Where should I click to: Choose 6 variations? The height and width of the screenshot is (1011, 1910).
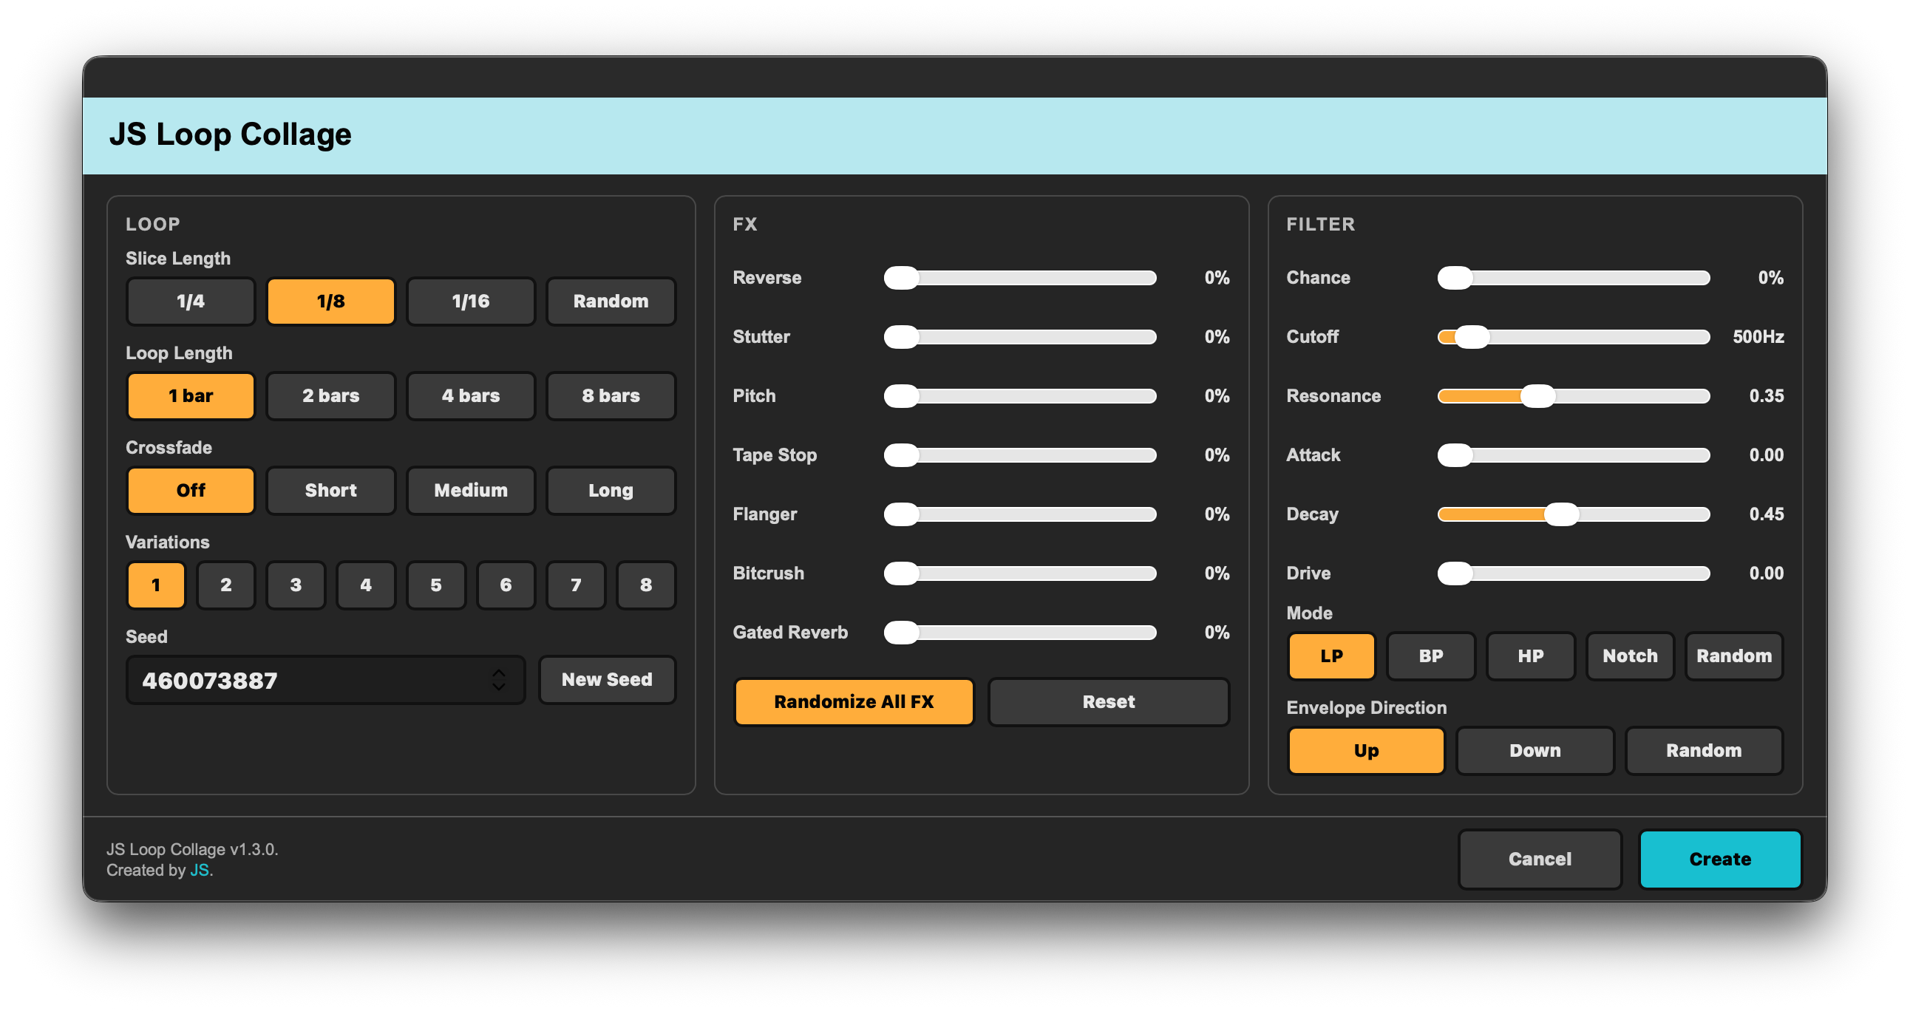[506, 585]
